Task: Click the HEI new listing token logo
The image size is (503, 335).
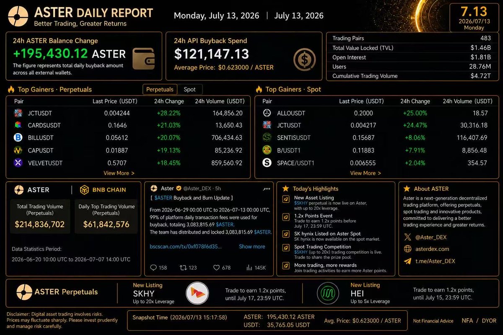Action: point(328,293)
